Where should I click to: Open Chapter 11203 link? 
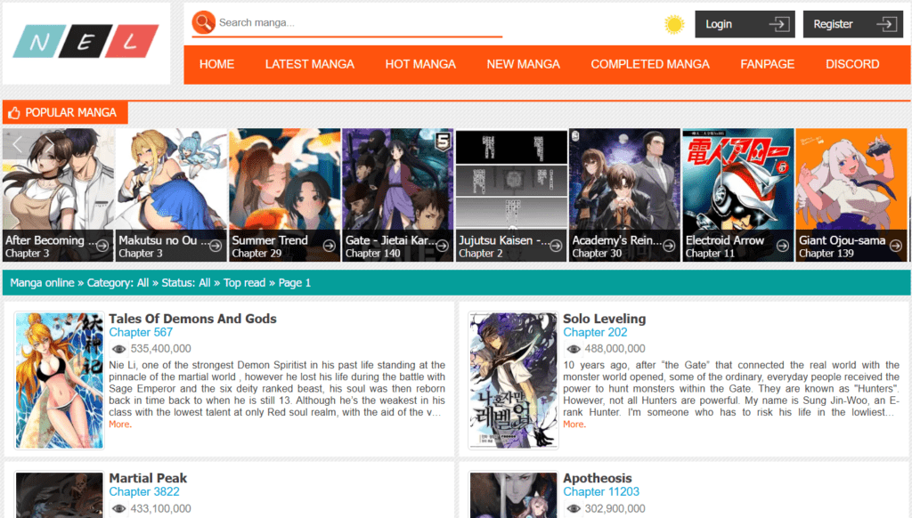tap(601, 492)
